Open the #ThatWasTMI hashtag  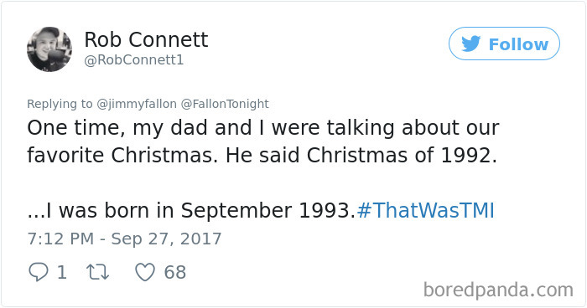coord(426,210)
